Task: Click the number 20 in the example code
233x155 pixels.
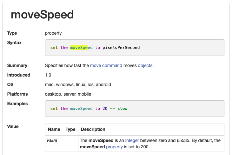Action: [105, 108]
